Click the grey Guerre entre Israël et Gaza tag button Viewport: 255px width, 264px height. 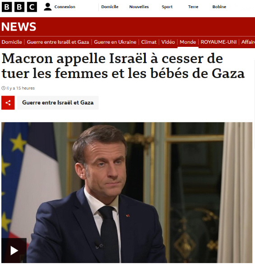(58, 103)
